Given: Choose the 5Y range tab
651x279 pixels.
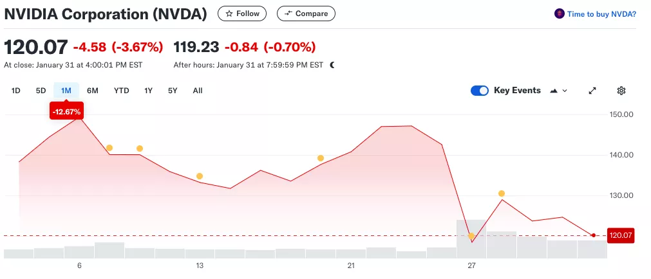Looking at the screenshot, I should (x=173, y=91).
